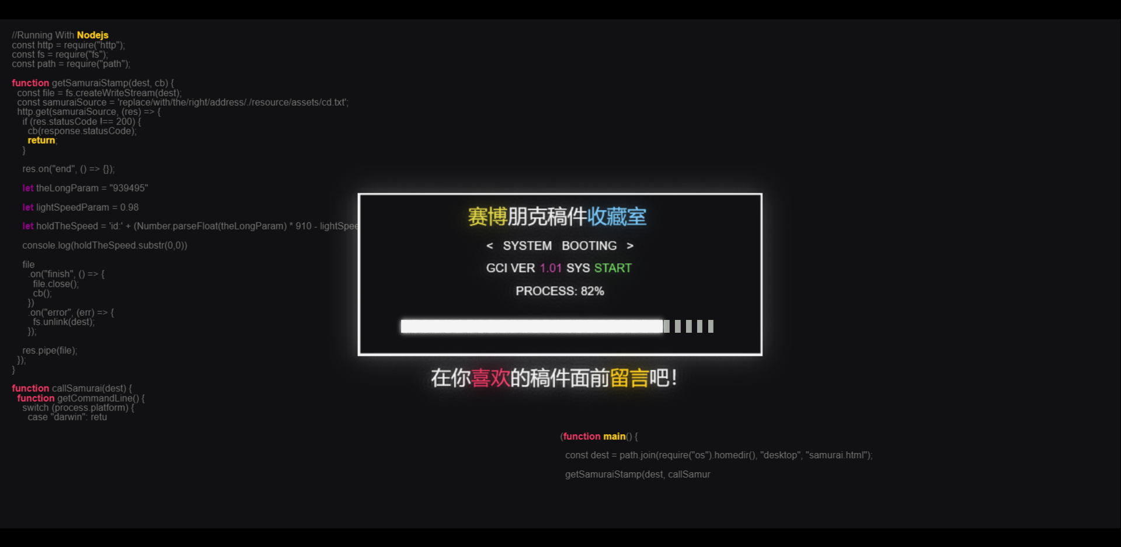Click the const fs = require("fs") line
Image resolution: width=1121 pixels, height=547 pixels.
click(x=60, y=54)
